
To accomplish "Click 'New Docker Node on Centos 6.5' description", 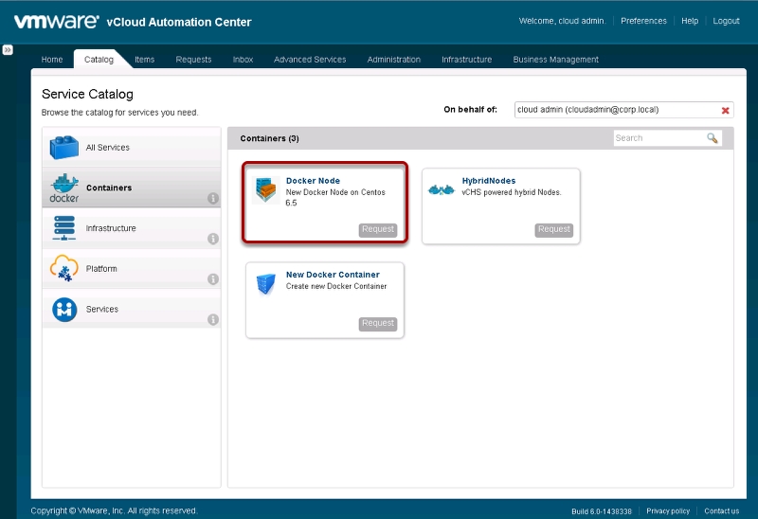I will click(335, 198).
